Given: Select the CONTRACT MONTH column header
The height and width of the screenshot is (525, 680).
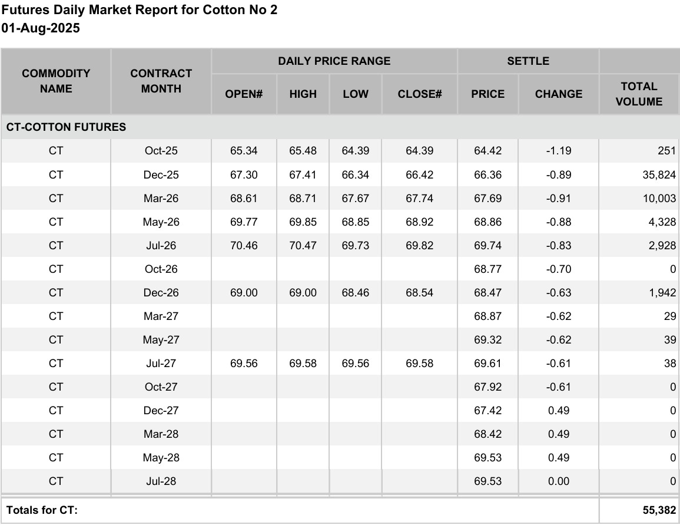Looking at the screenshot, I should (161, 81).
